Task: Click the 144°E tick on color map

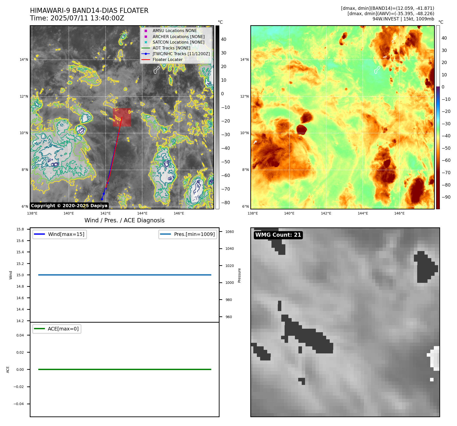Action: (x=363, y=213)
